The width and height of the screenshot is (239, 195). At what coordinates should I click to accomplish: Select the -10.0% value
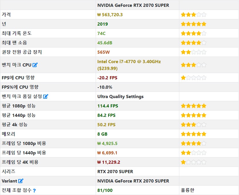[x=105, y=87]
